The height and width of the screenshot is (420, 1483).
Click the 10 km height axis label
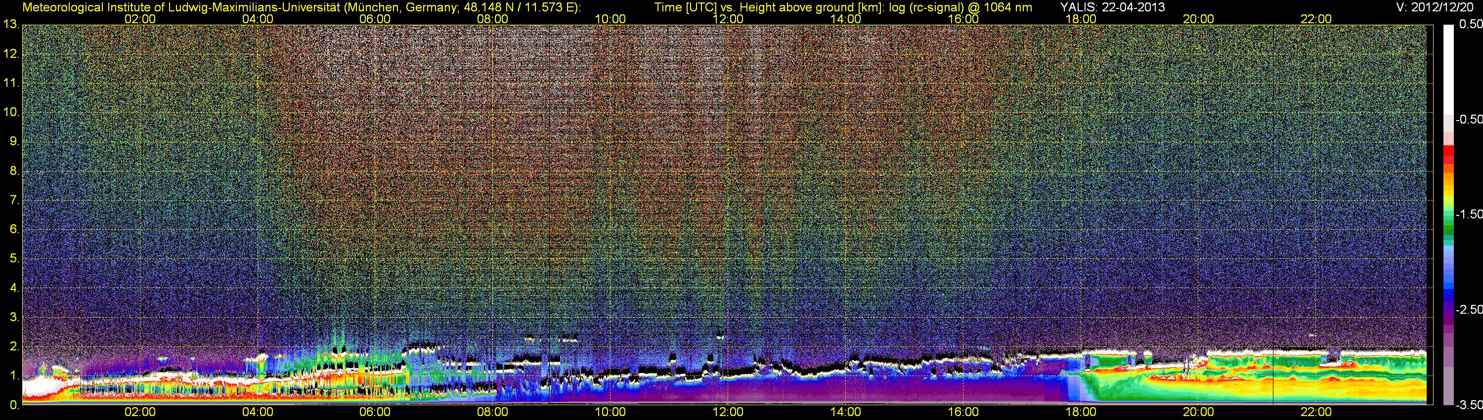point(11,112)
